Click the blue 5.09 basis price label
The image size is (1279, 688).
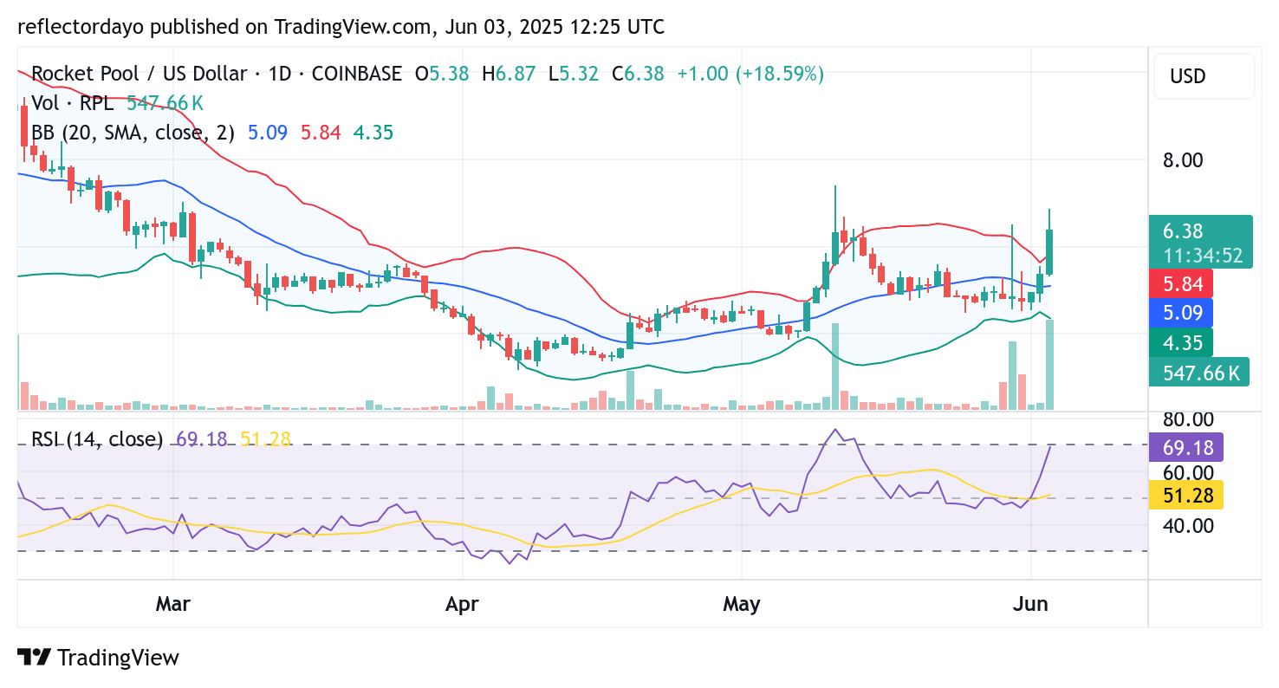pyautogui.click(x=1182, y=312)
